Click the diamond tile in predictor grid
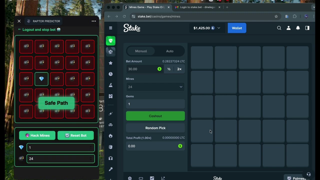The height and width of the screenshot is (180, 320). [41, 79]
